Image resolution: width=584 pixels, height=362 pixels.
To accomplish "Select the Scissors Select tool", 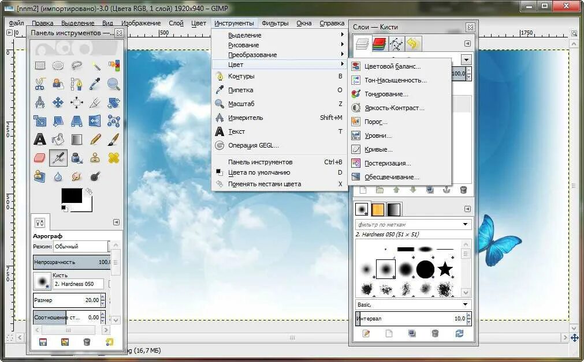I will [x=40, y=84].
